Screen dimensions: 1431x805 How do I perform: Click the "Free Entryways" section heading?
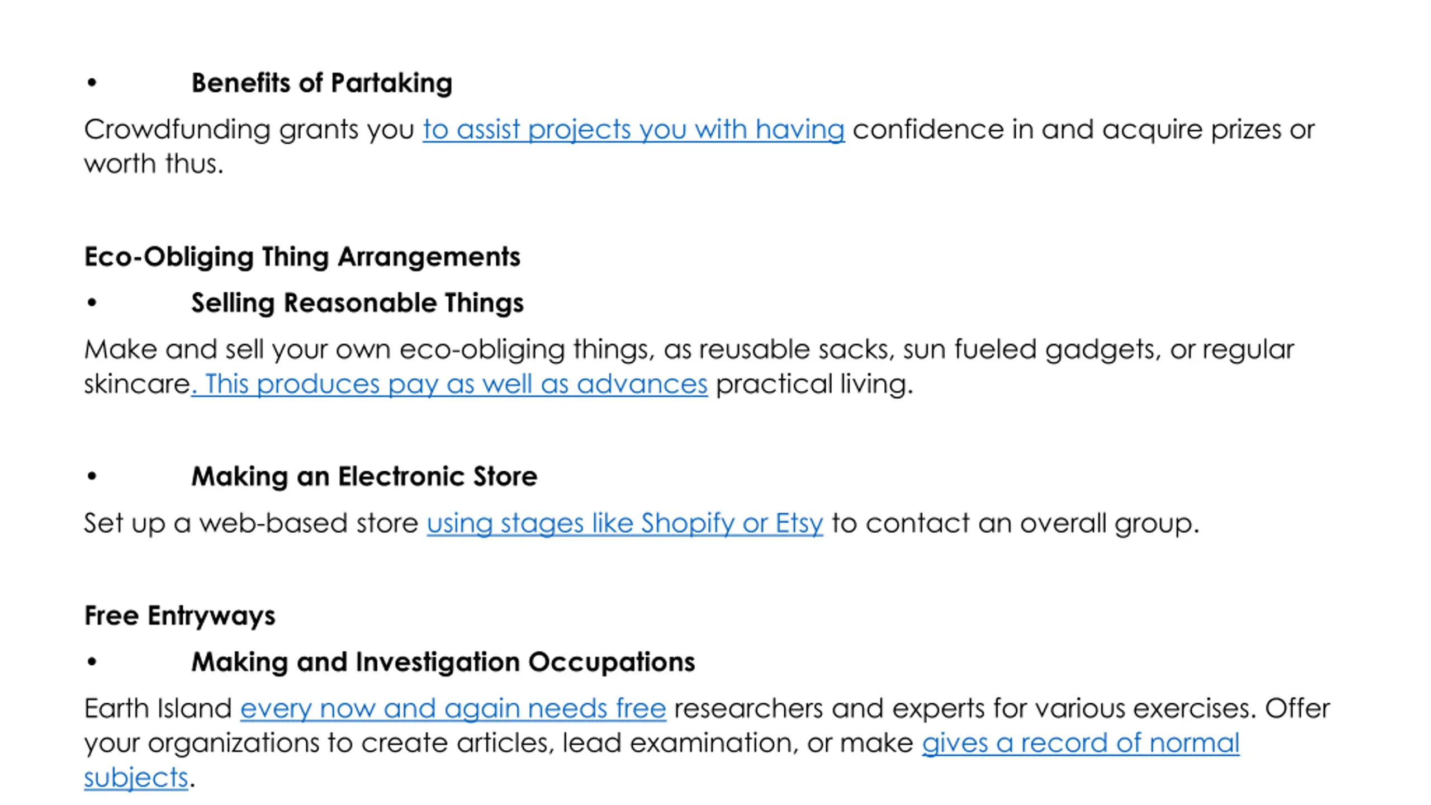coord(179,615)
